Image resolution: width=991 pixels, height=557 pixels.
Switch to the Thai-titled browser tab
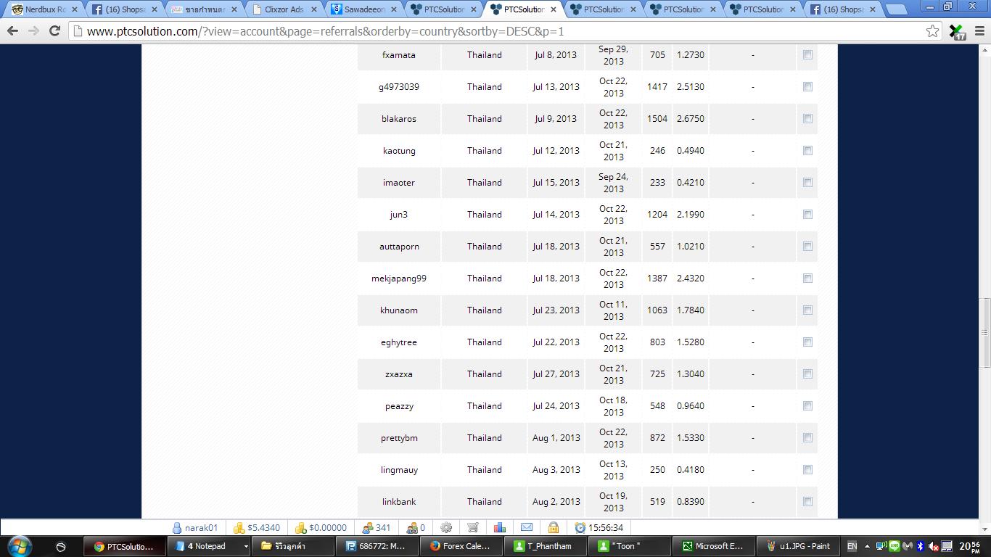(205, 9)
